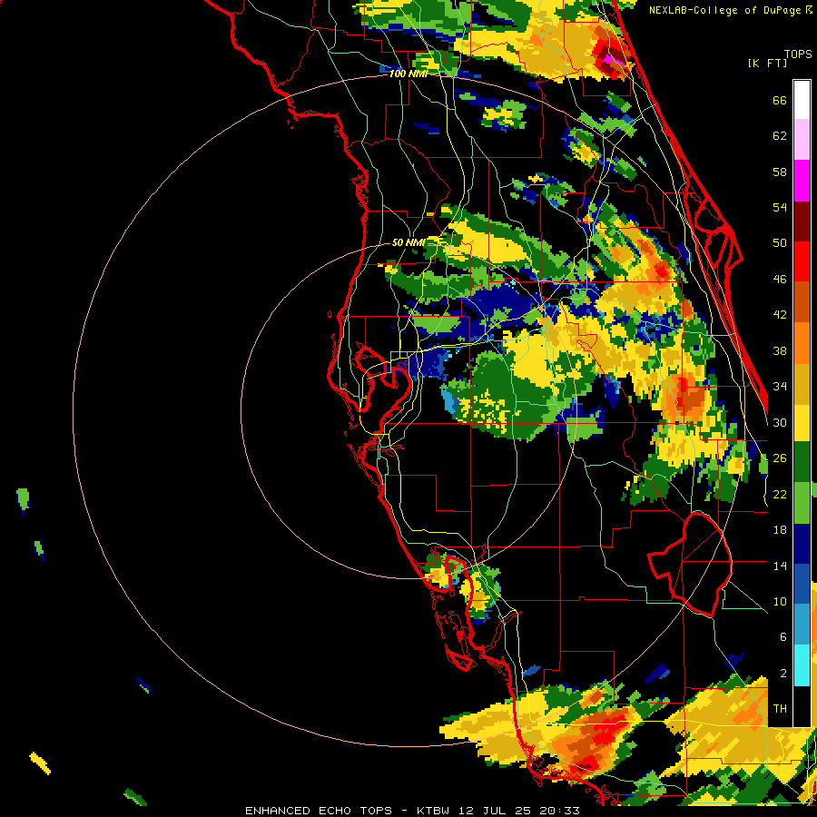Click the legend value "22"
The height and width of the screenshot is (817, 817).
[x=780, y=494]
